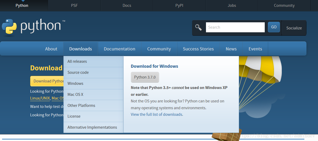Select Windows in Downloads submenu
The width and height of the screenshot is (318, 141).
point(93,83)
